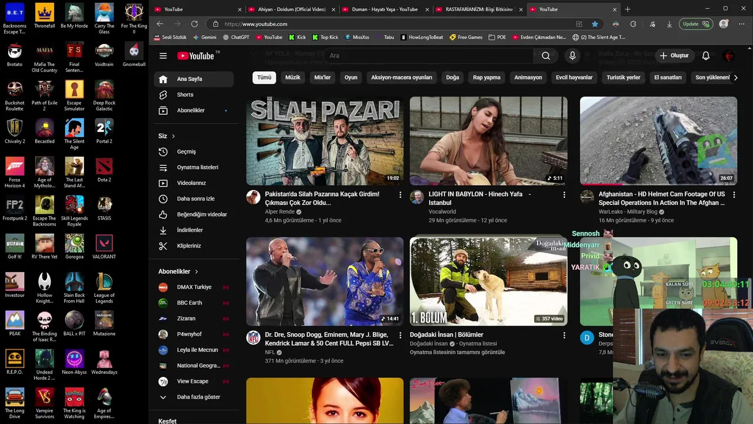This screenshot has width=753, height=424.
Task: Open Ana Sayfa in sidebar
Action: pos(193,79)
